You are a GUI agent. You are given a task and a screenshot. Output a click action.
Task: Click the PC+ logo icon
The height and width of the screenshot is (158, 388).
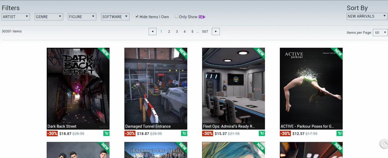(x=202, y=17)
